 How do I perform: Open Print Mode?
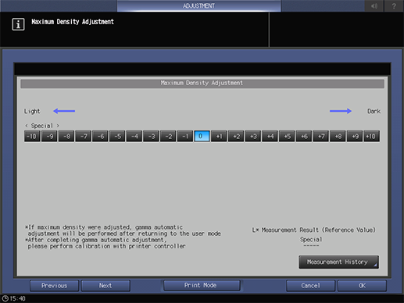[x=202, y=285]
